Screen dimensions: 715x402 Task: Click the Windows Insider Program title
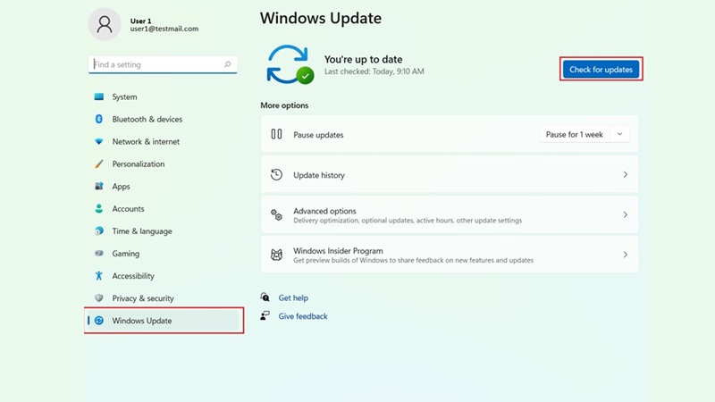coord(338,251)
